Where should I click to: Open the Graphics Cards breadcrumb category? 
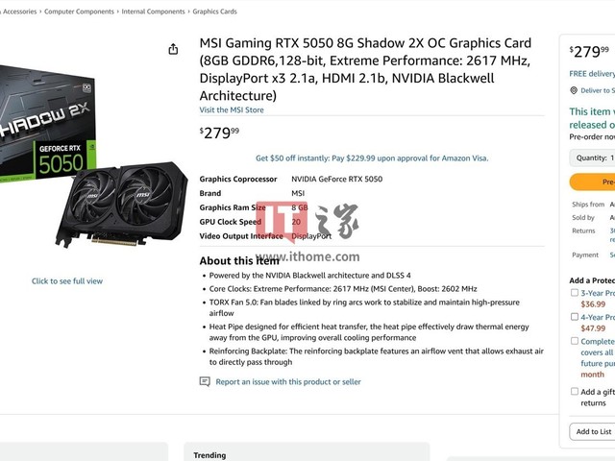coord(214,12)
